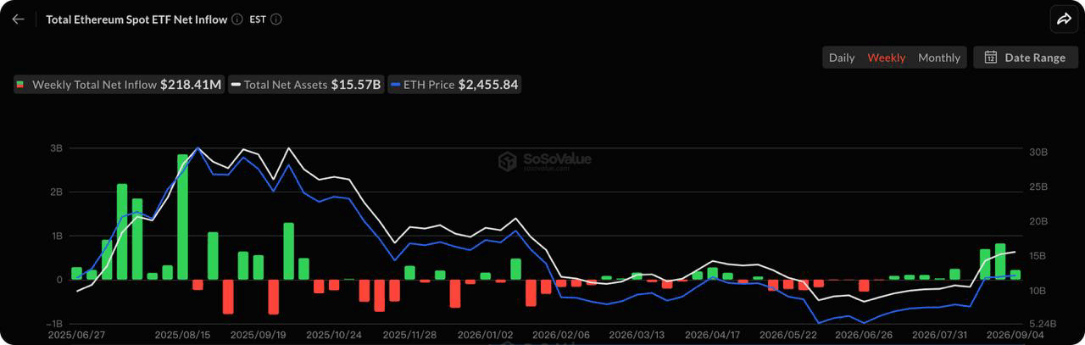Click the Total Ethereum Spot ETF Net Inflow title

click(136, 19)
